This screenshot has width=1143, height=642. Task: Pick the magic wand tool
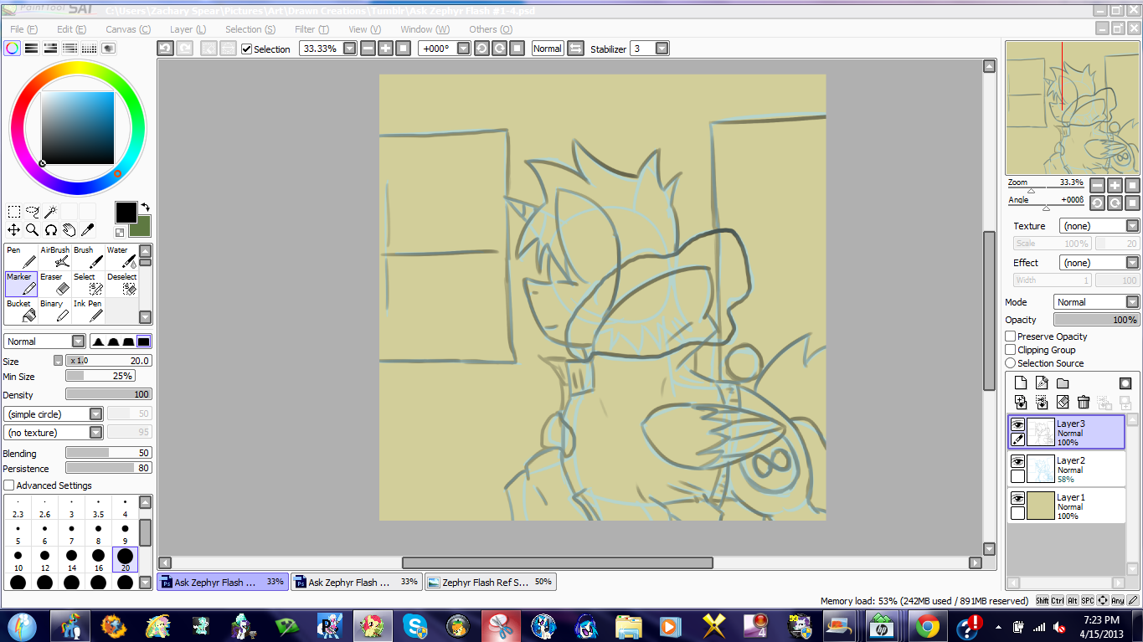click(x=51, y=212)
